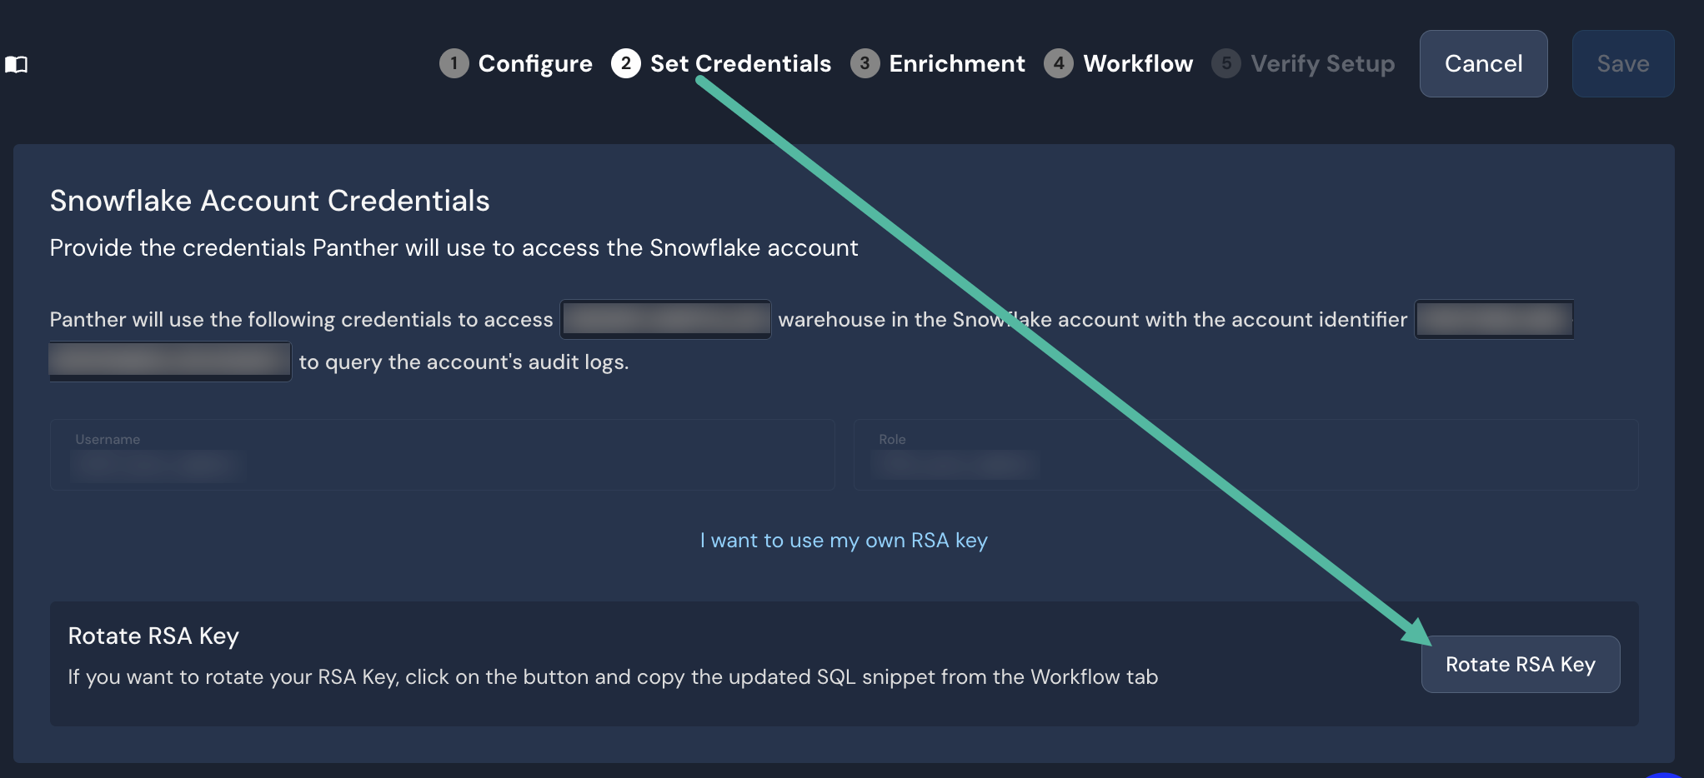Click the step 1 numbered circle
Viewport: 1704px width, 778px height.
pos(454,63)
